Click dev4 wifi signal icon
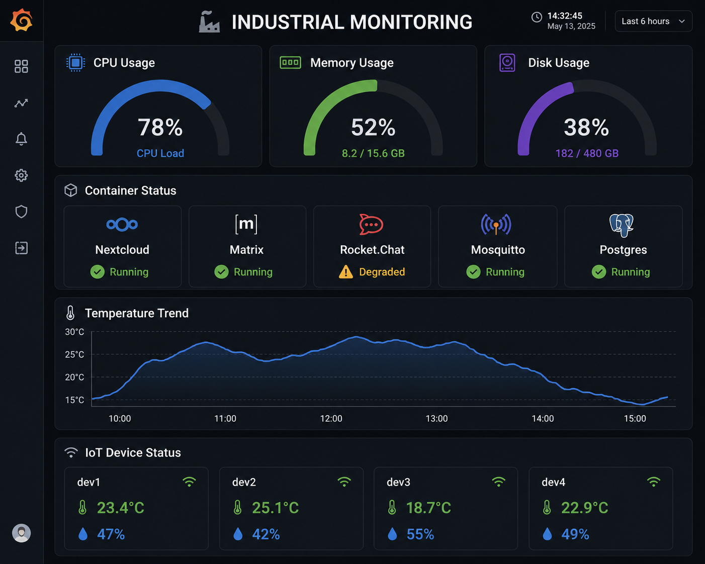705x564 pixels. pos(654,482)
